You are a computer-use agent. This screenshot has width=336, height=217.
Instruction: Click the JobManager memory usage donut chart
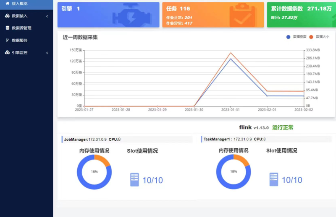tap(94, 172)
